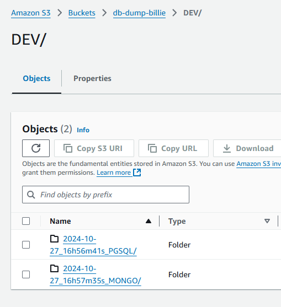This screenshot has width=281, height=307.
Task: Toggle the select-all objects checkbox
Action: coord(26,221)
